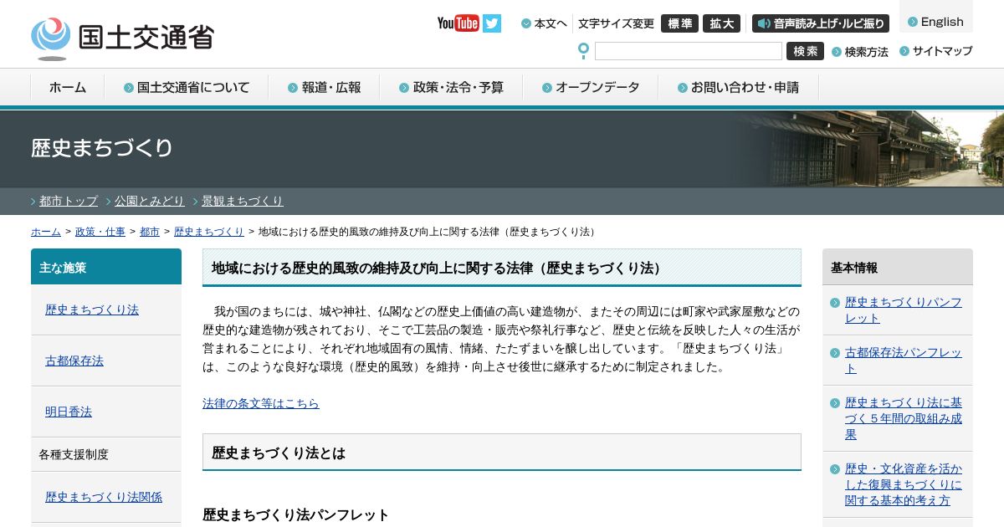Open 歴史まちづくり法 in left sidebar
The height and width of the screenshot is (527, 1004).
pos(92,310)
